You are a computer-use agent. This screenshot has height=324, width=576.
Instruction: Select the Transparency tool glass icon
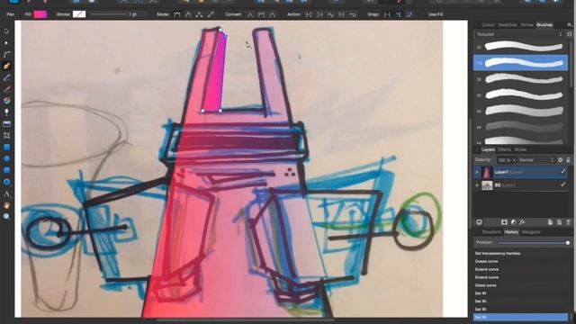[6, 112]
